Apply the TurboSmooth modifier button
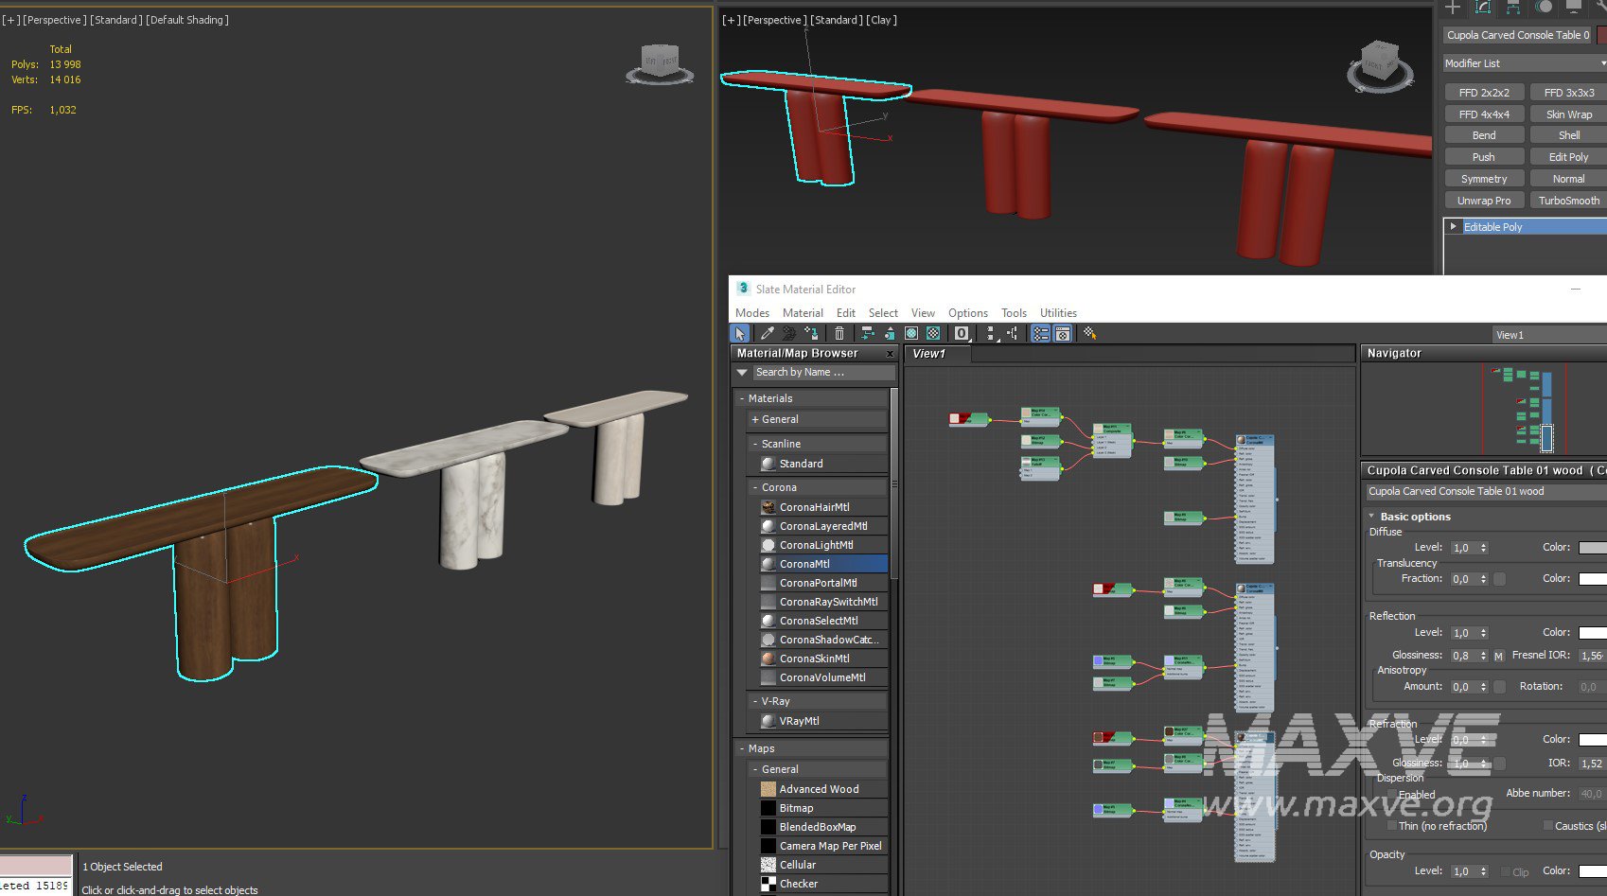This screenshot has width=1607, height=896. [x=1568, y=201]
